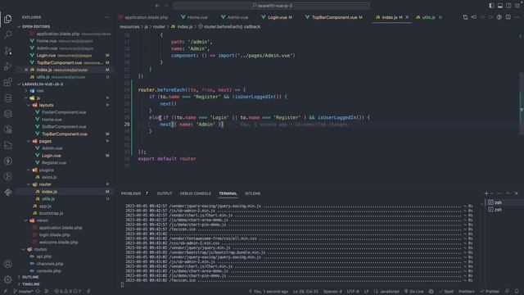Close the bottom terminal panel
The height and width of the screenshot is (295, 524).
(517, 193)
